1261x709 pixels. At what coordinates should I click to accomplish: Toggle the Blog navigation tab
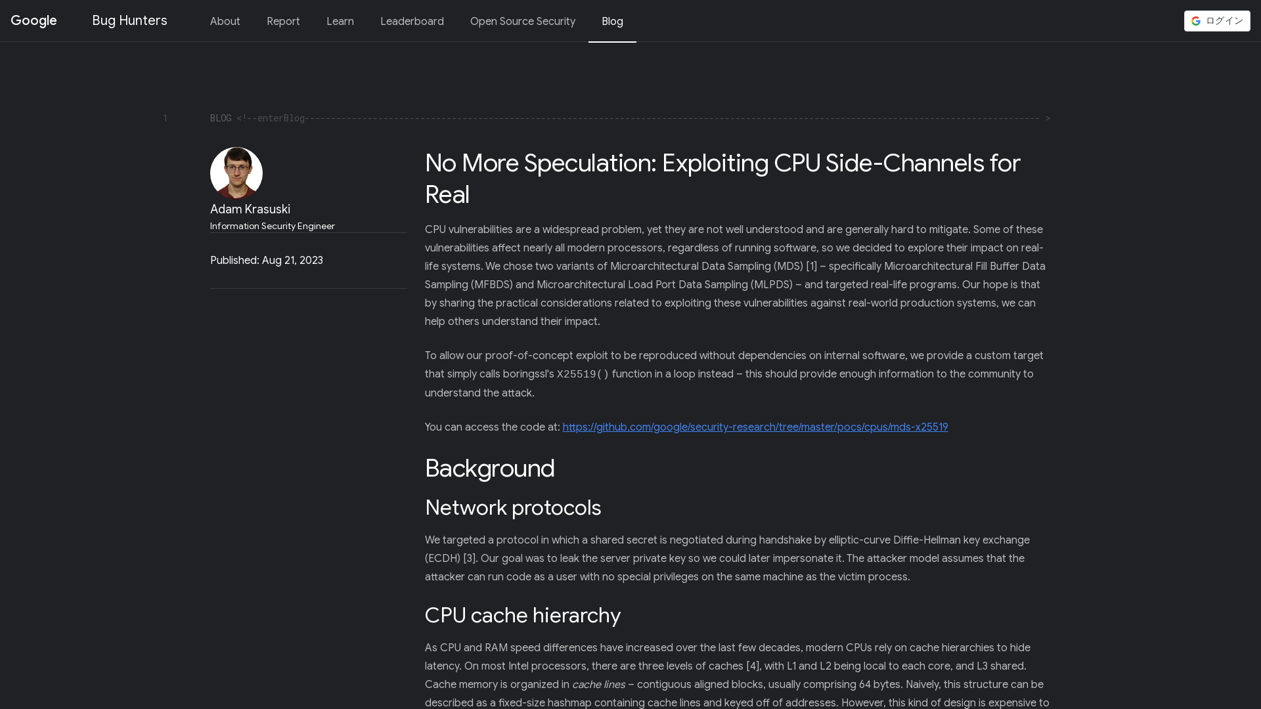(x=612, y=21)
